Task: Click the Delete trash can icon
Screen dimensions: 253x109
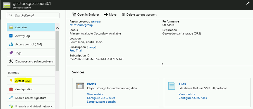Action: click(x=123, y=15)
